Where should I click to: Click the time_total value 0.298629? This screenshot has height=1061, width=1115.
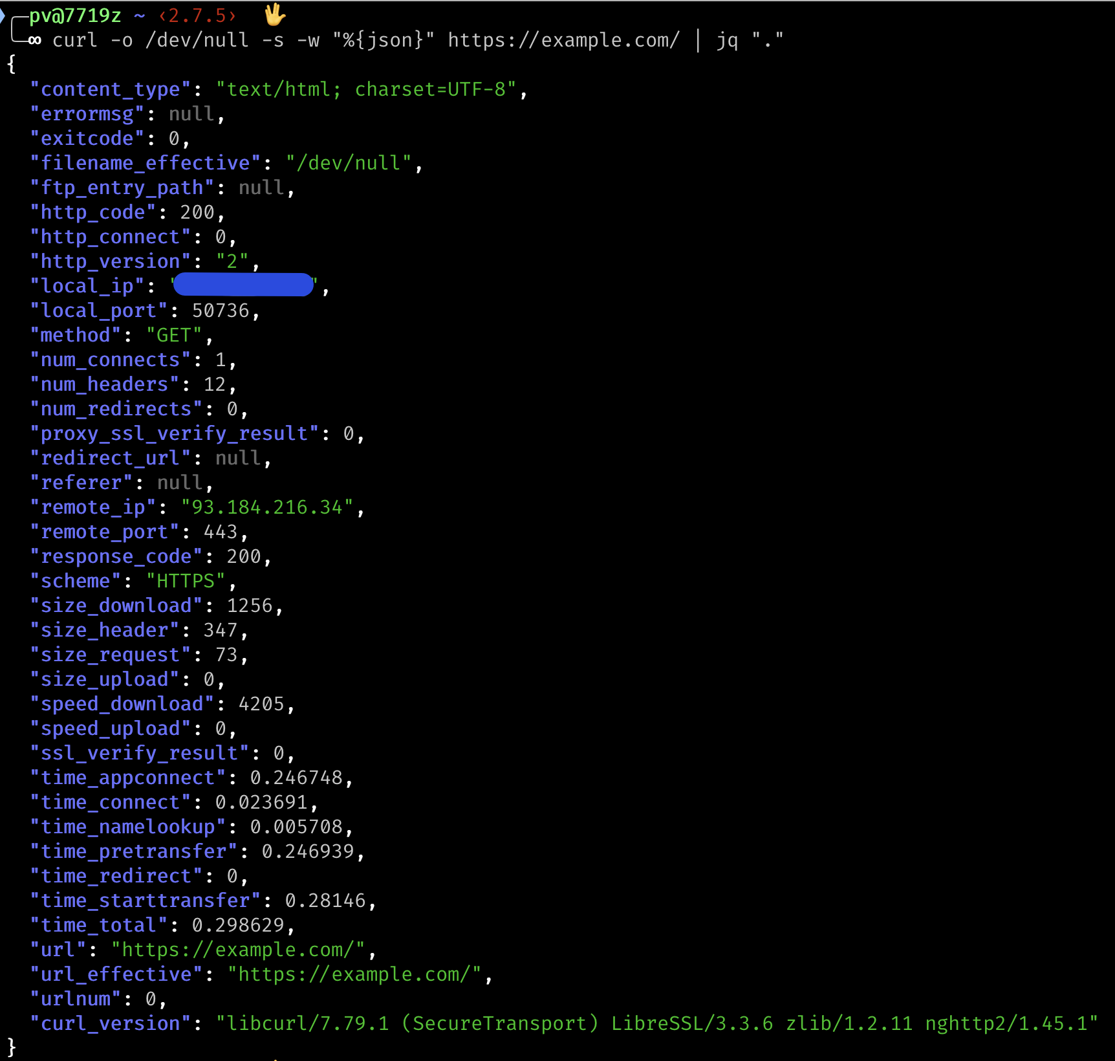tap(238, 925)
